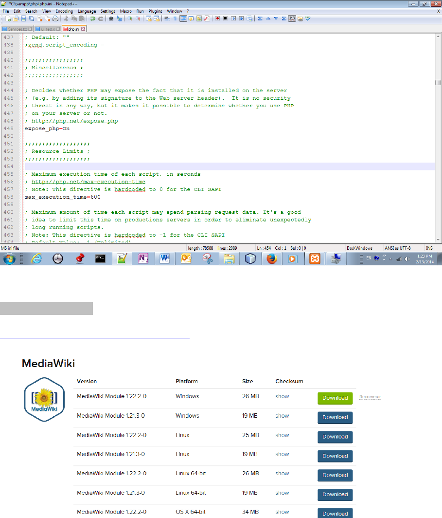Click the Zoom In toolbar icon
The height and width of the screenshot is (518, 442).
click(x=130, y=18)
